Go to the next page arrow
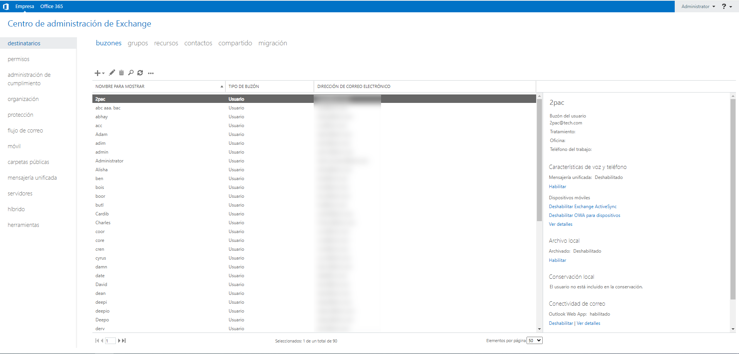Screen dimensions: 739x354 [x=119, y=341]
